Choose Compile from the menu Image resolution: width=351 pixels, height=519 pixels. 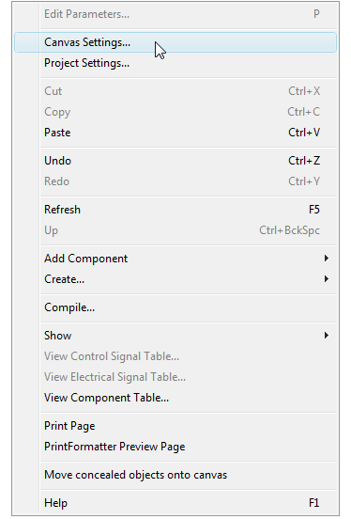(175, 307)
